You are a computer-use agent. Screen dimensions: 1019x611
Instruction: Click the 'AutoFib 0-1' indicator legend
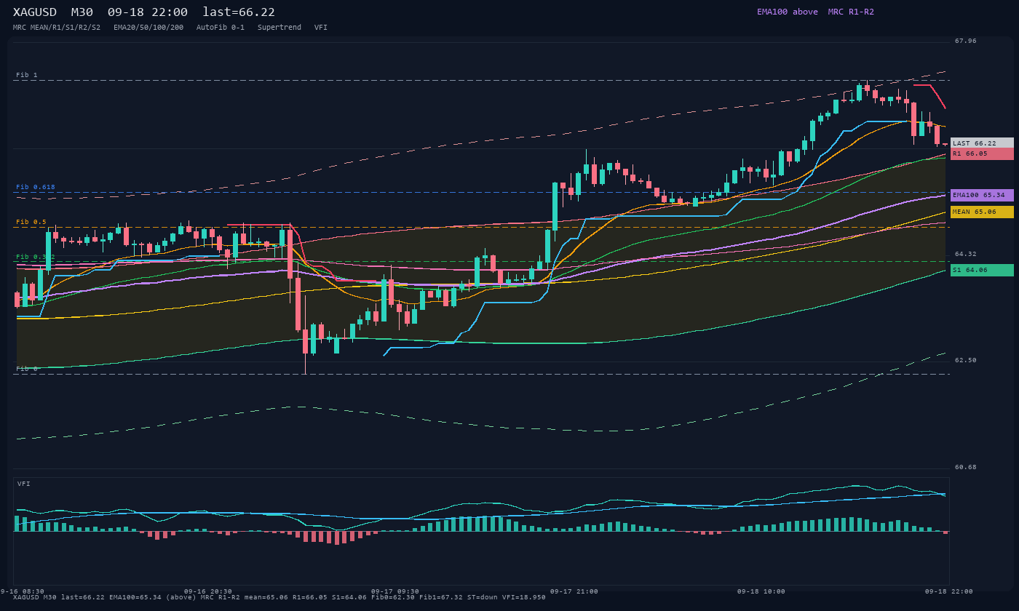[221, 28]
